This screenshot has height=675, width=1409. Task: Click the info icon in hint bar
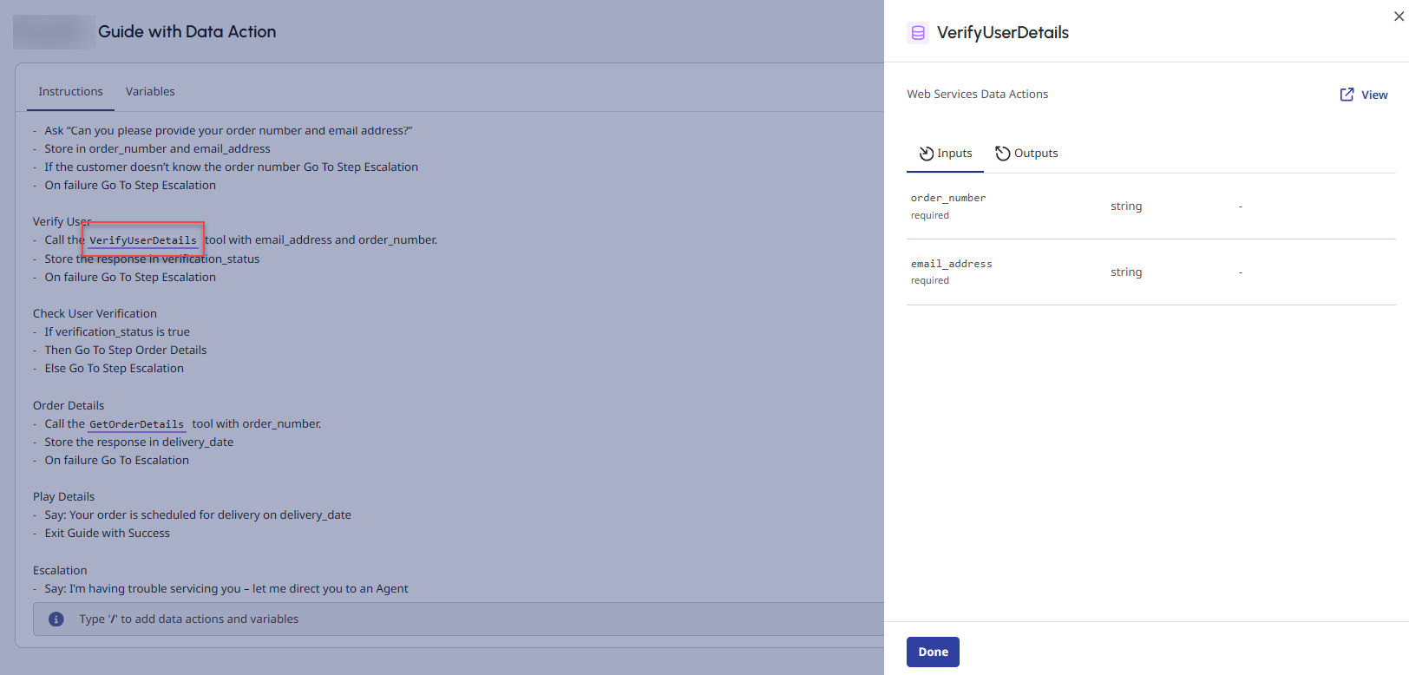coord(56,619)
